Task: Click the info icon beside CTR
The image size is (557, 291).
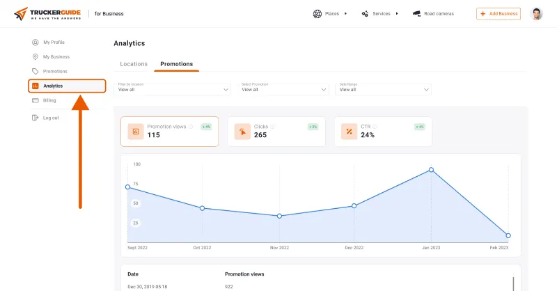Action: [375, 127]
